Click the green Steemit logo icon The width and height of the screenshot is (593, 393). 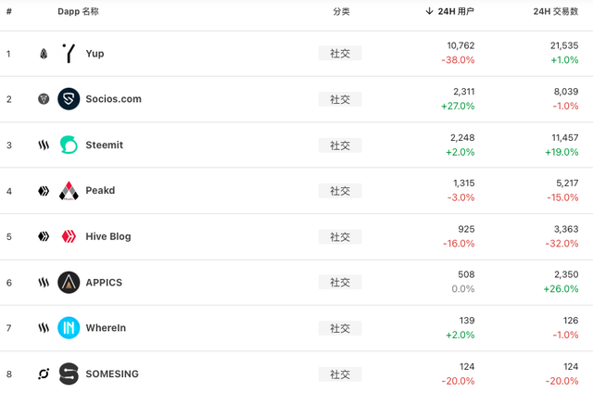click(x=69, y=145)
